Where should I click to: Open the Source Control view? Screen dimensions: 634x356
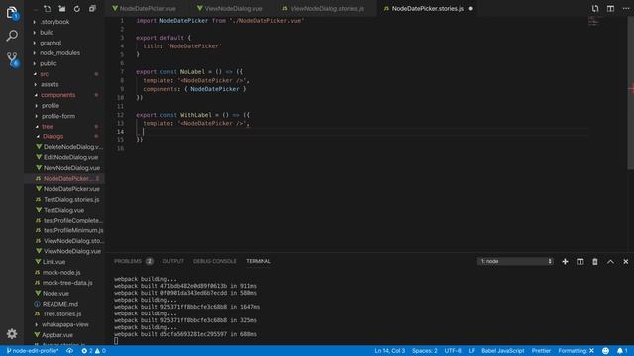[13, 59]
